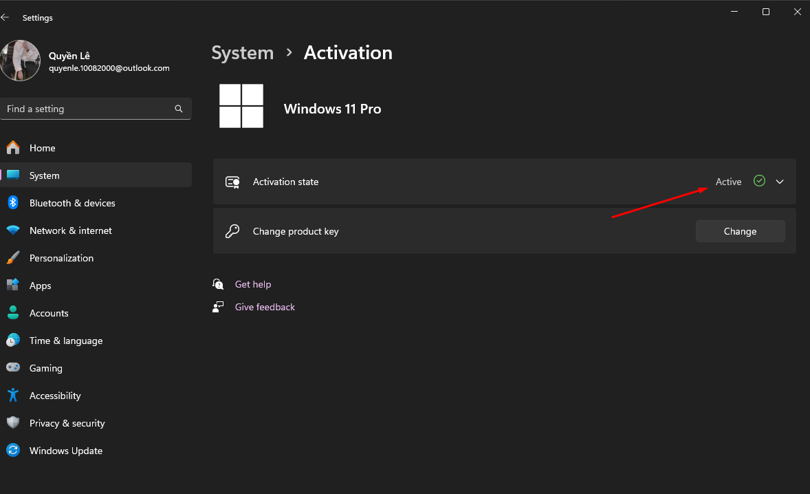Open the Gaming section
The image size is (810, 494).
click(x=46, y=368)
